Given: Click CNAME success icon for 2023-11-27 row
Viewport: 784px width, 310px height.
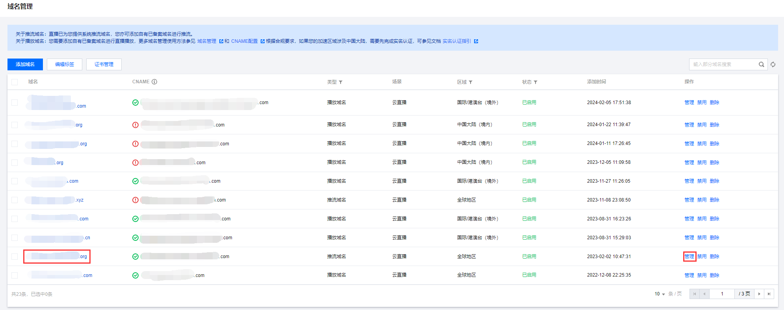Looking at the screenshot, I should tap(135, 181).
